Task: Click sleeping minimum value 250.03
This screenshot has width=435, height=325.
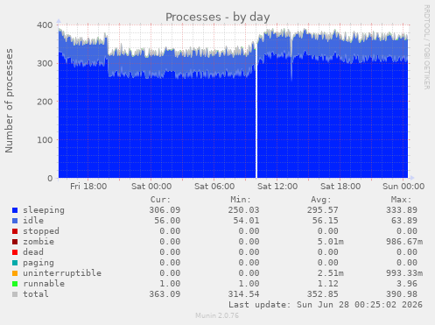Action: pyautogui.click(x=243, y=210)
